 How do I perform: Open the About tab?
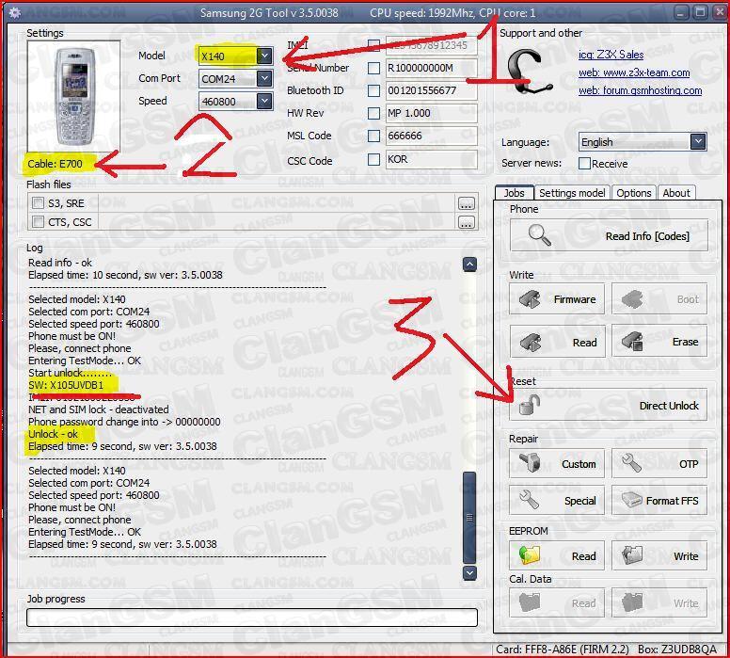(676, 193)
